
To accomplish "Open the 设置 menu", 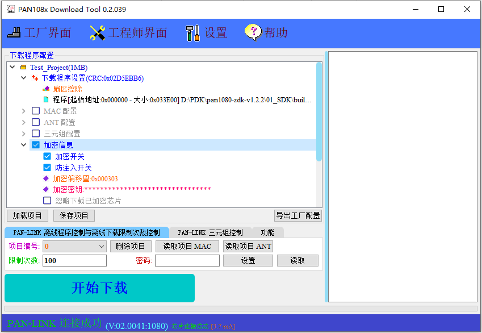I will pyautogui.click(x=206, y=32).
